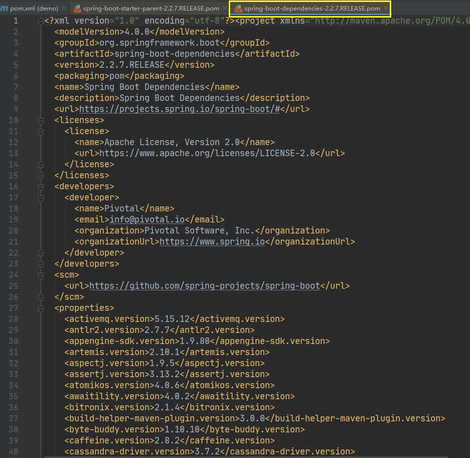Fold the closing scm tag on line 26
Screen dimensions: 470x458
[x=41, y=297]
